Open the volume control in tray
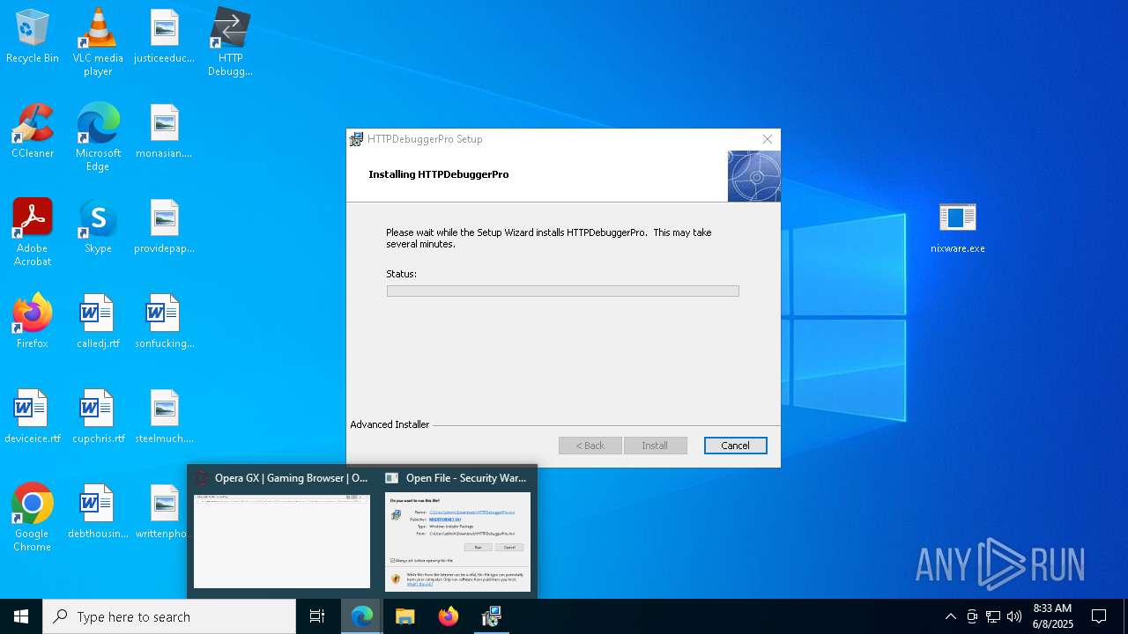This screenshot has width=1128, height=634. [1014, 616]
